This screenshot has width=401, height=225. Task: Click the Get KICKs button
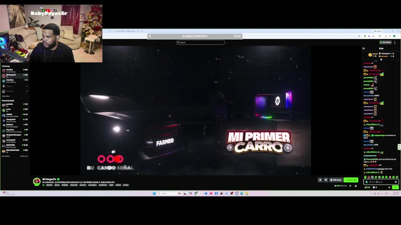pos(385,42)
